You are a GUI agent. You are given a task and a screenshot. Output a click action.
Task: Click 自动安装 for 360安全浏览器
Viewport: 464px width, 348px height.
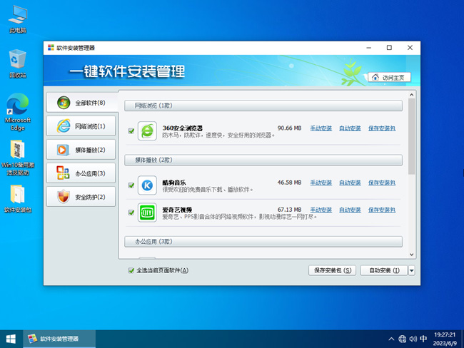tap(350, 128)
